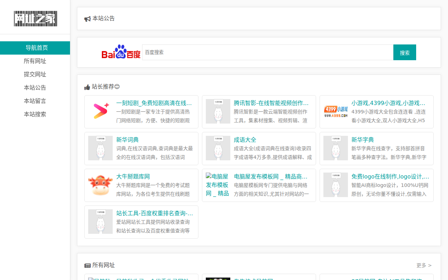448x280 pixels.
Task: Click the Baidu logo
Action: pos(121,52)
